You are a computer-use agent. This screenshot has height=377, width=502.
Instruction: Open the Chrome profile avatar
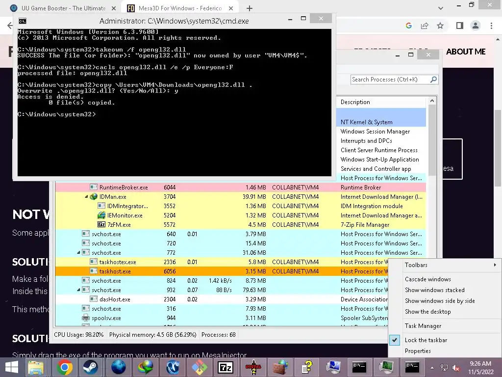(476, 26)
